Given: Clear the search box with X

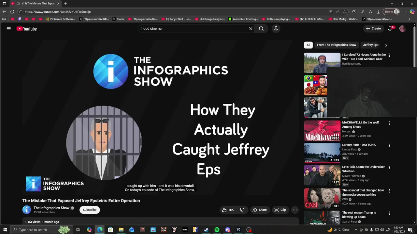Looking at the screenshot, I should [x=251, y=29].
